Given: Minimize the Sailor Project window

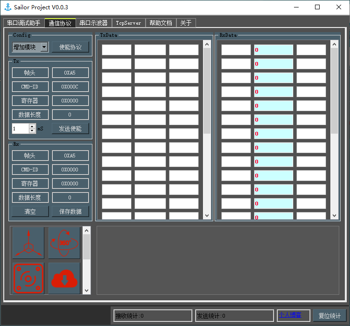Looking at the screenshot, I should pos(296,7).
